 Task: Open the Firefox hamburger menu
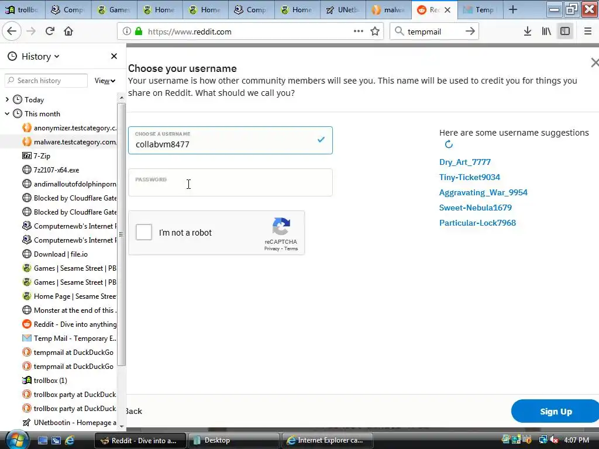pyautogui.click(x=588, y=32)
